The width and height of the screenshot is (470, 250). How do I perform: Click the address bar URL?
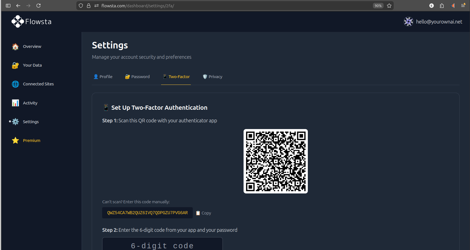click(x=138, y=6)
